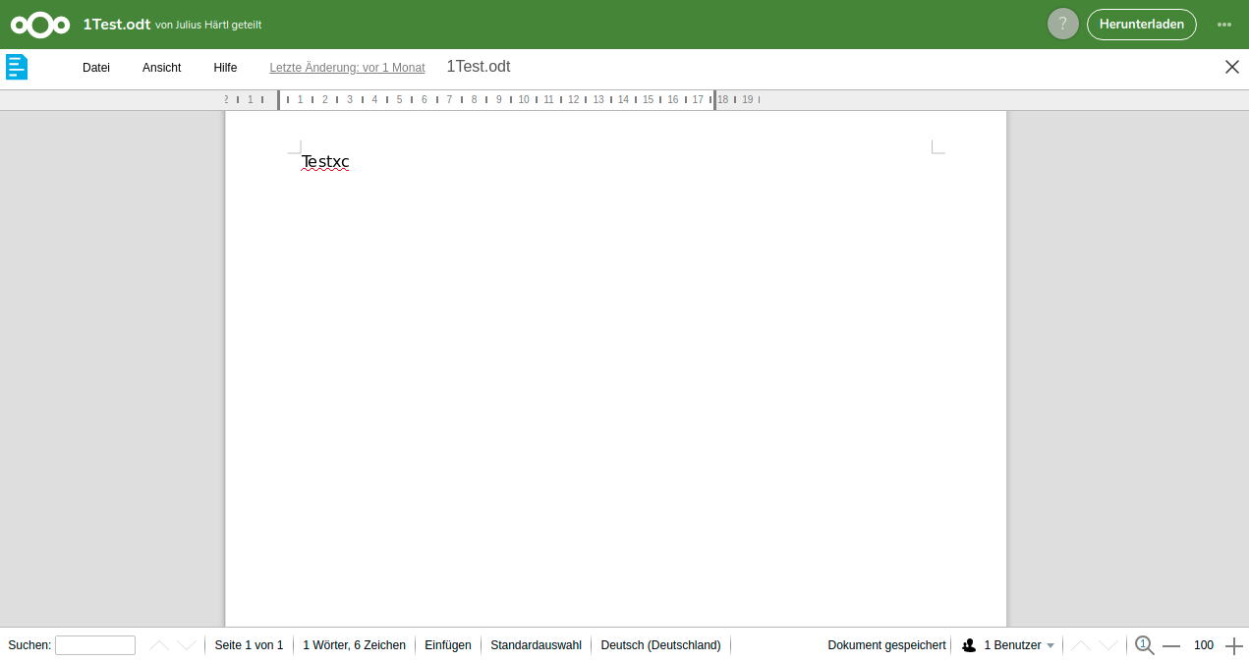The width and height of the screenshot is (1249, 662).
Task: Open the Hilfe menu
Action: pyautogui.click(x=225, y=68)
